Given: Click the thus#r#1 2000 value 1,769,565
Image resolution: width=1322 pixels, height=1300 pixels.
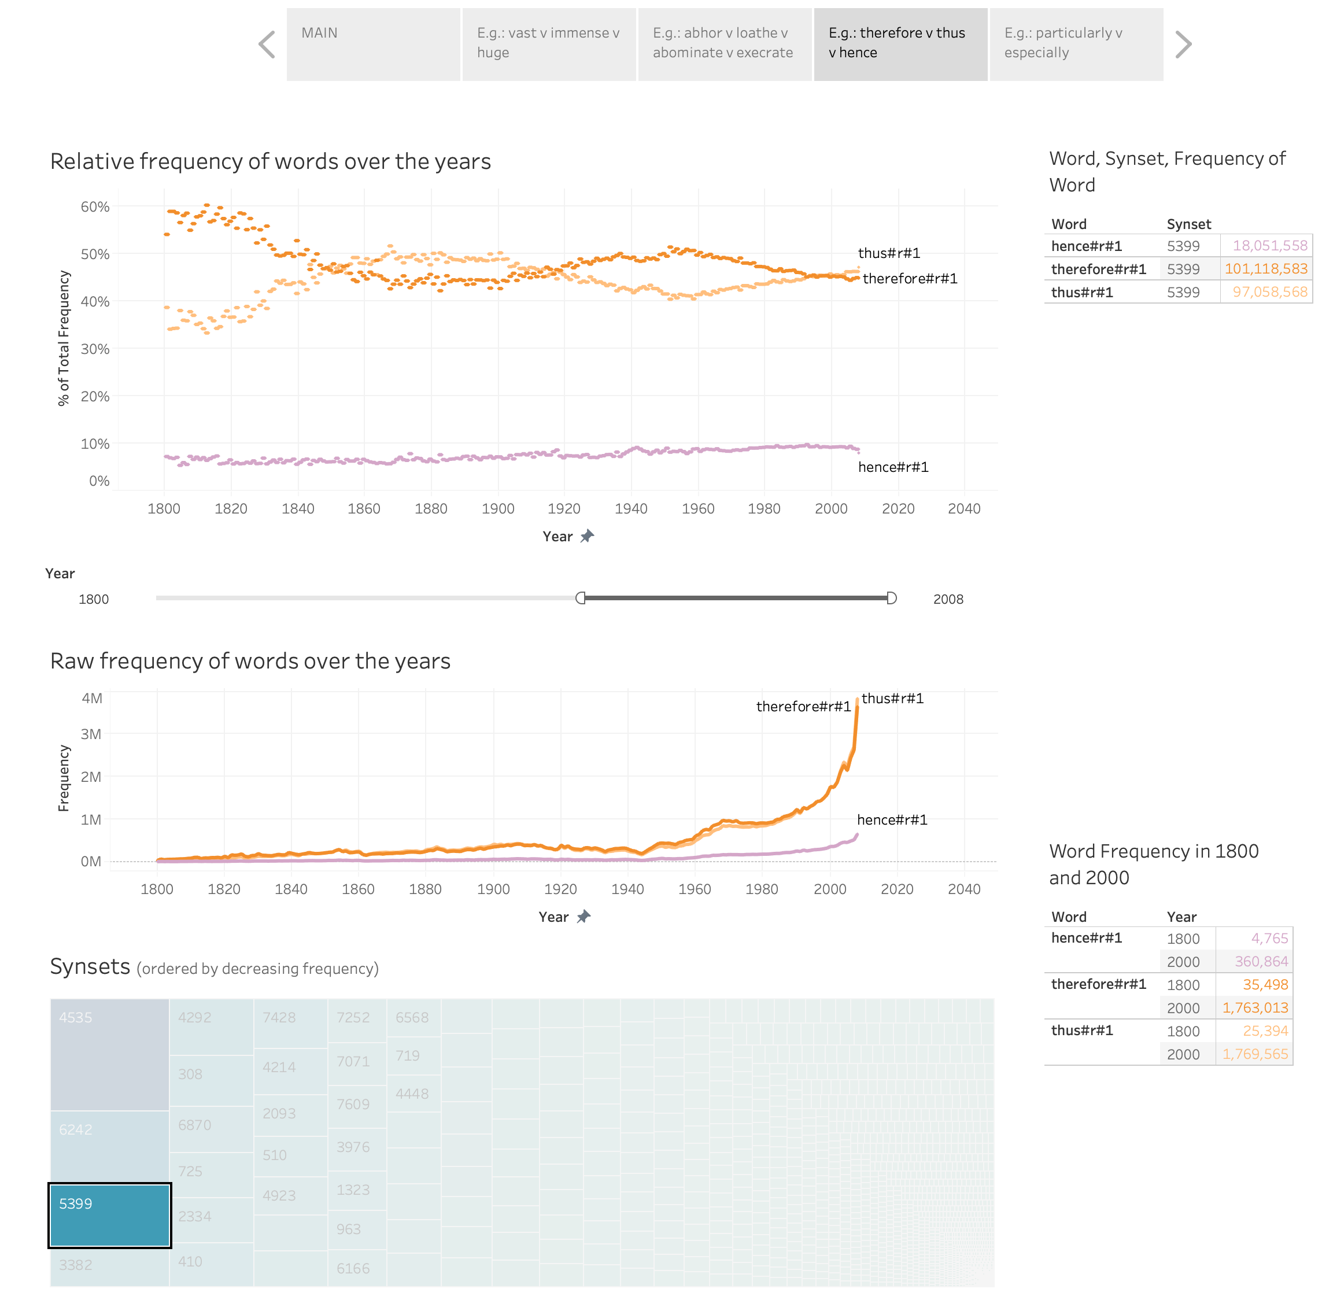Looking at the screenshot, I should click(x=1254, y=1054).
